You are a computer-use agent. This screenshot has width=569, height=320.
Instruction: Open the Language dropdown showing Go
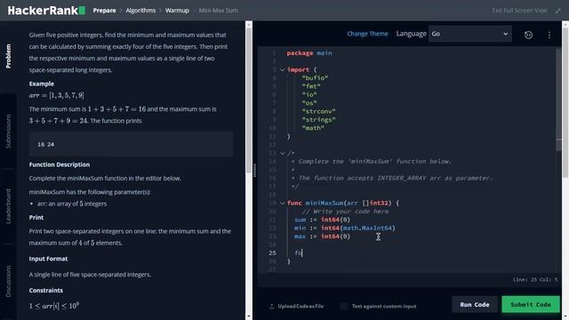(x=470, y=34)
